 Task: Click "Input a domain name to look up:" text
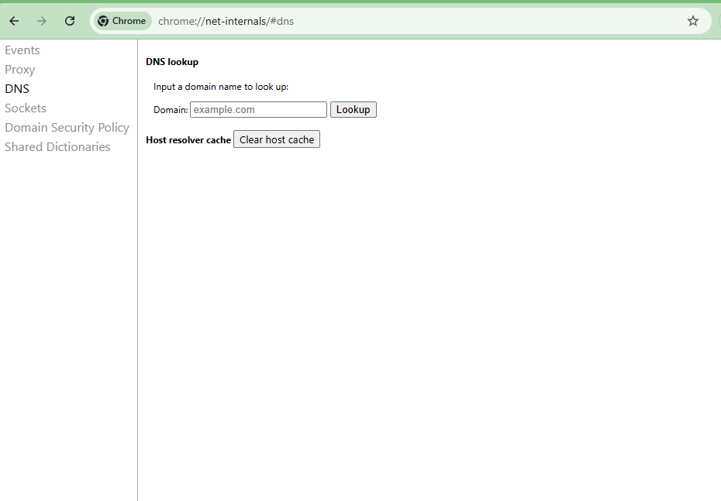click(221, 87)
